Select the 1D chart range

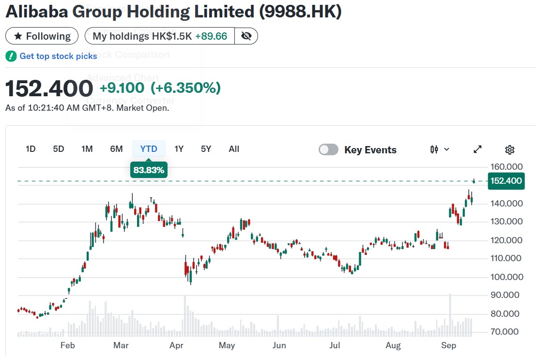(31, 149)
